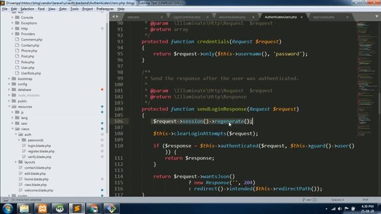Click the network signal tray icon
This screenshot has width=381, height=214.
click(333, 209)
